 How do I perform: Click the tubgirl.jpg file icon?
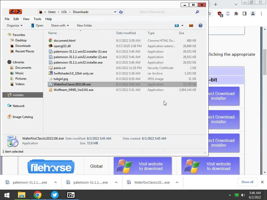tap(50, 79)
